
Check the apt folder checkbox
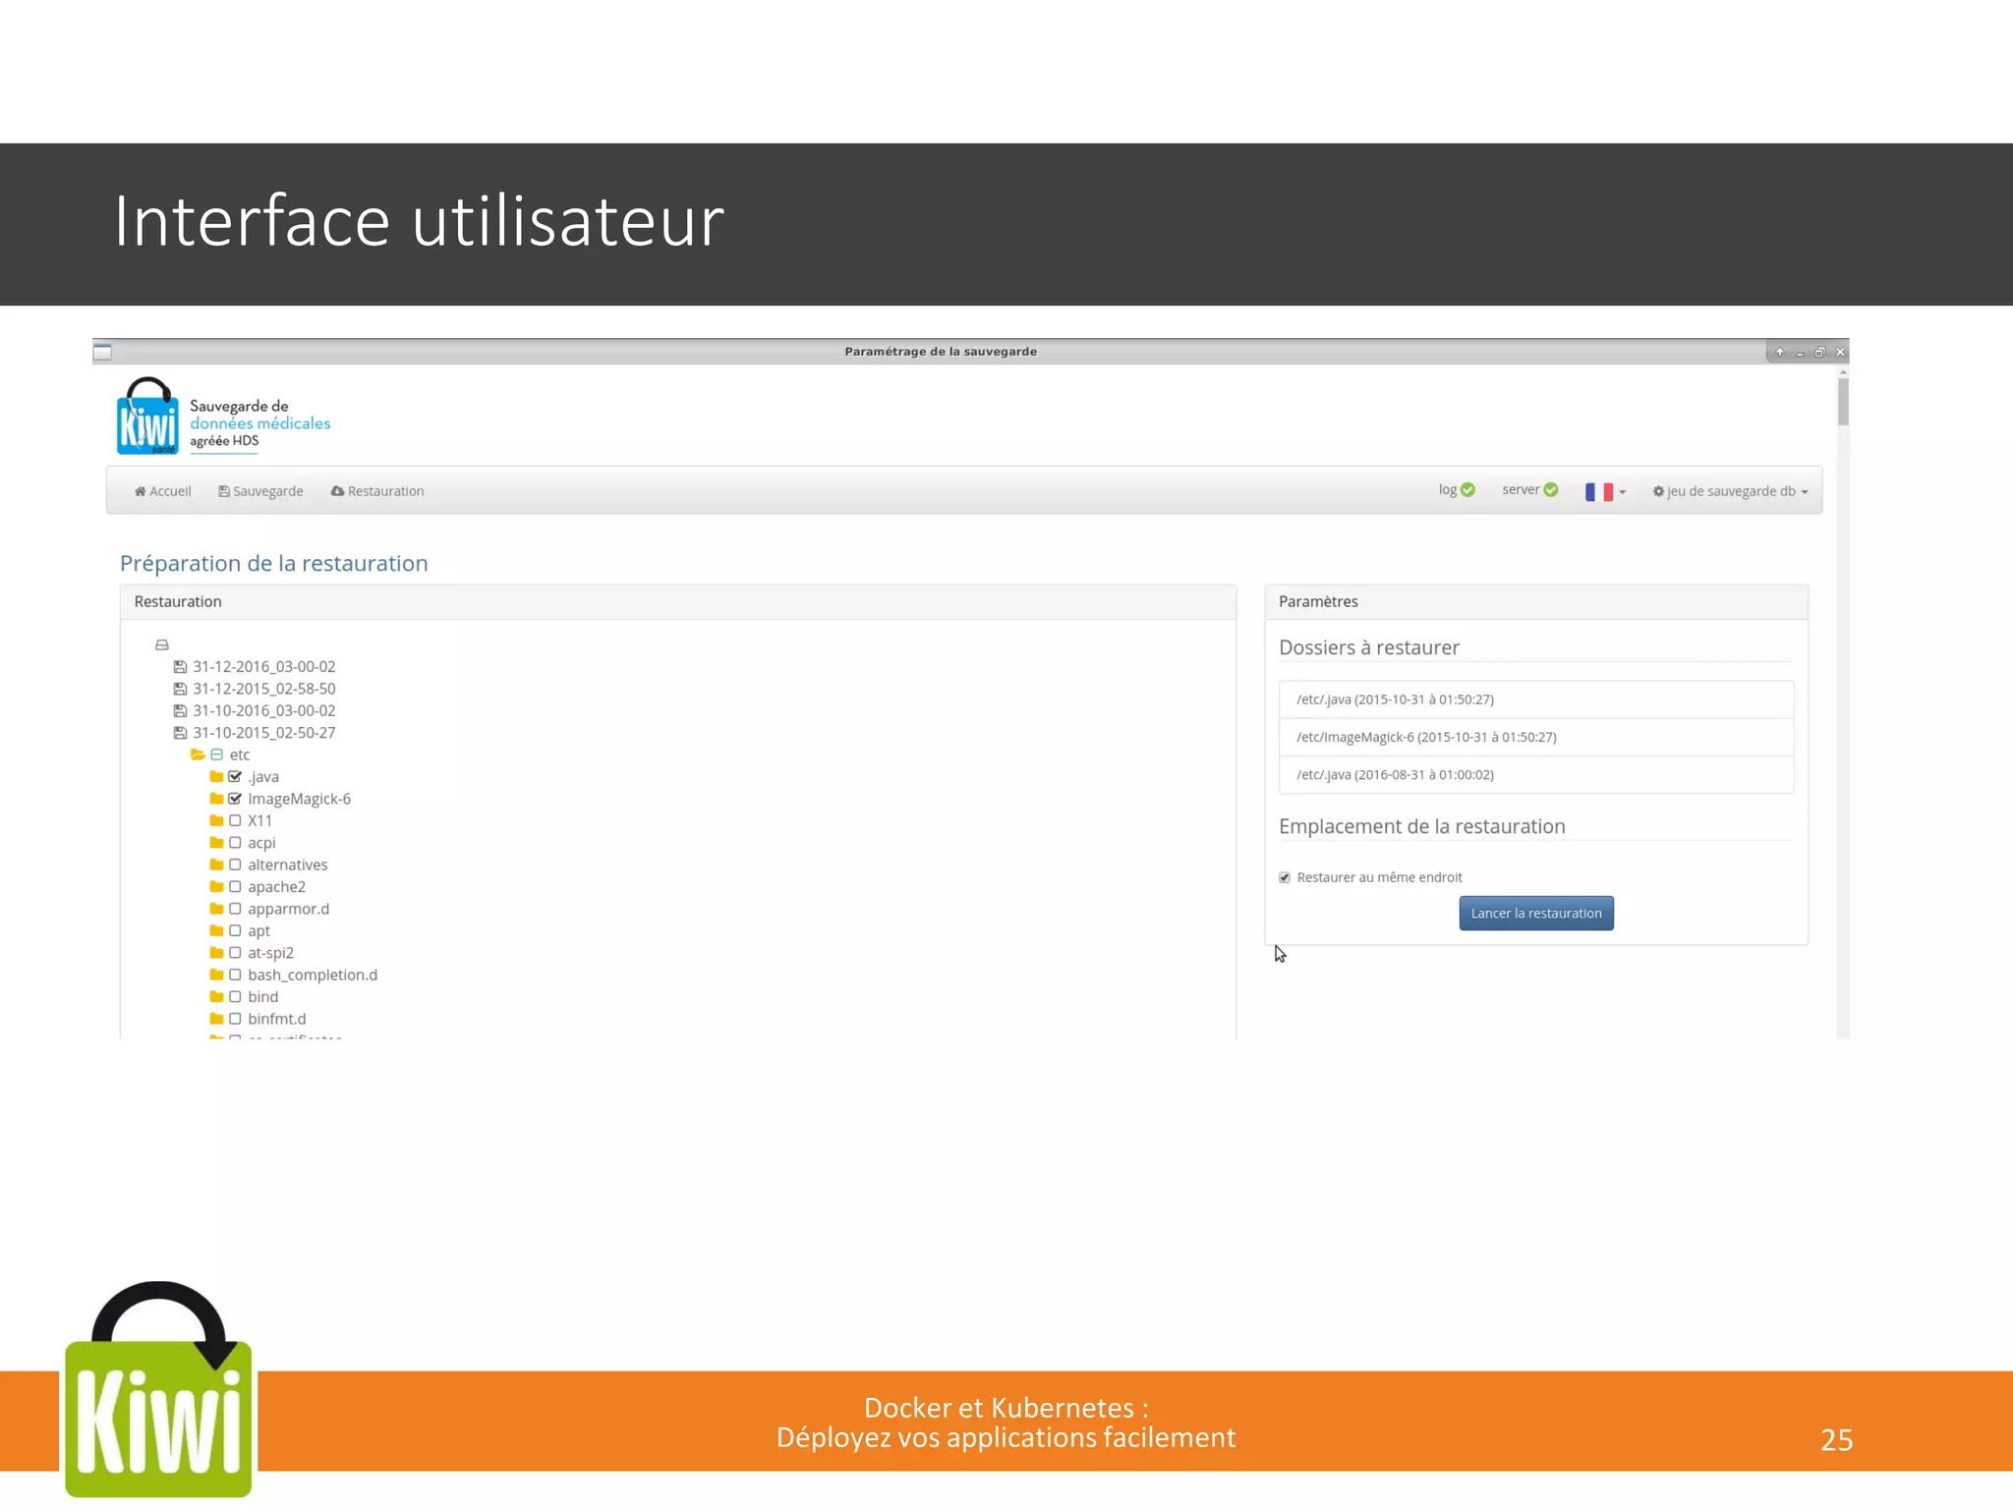(235, 930)
